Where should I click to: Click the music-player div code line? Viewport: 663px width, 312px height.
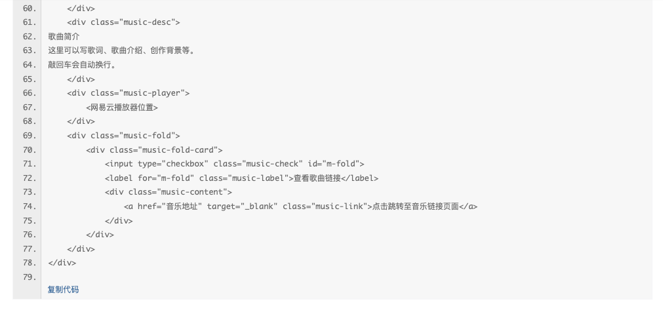tap(128, 93)
